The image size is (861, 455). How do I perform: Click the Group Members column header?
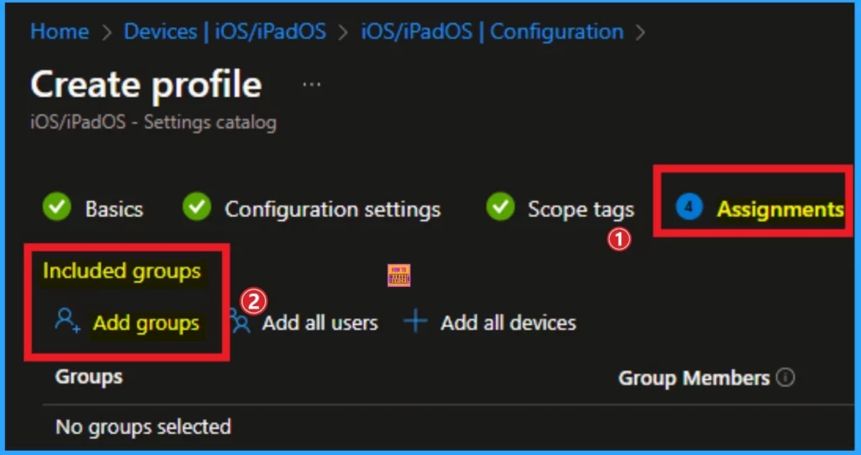pos(694,378)
